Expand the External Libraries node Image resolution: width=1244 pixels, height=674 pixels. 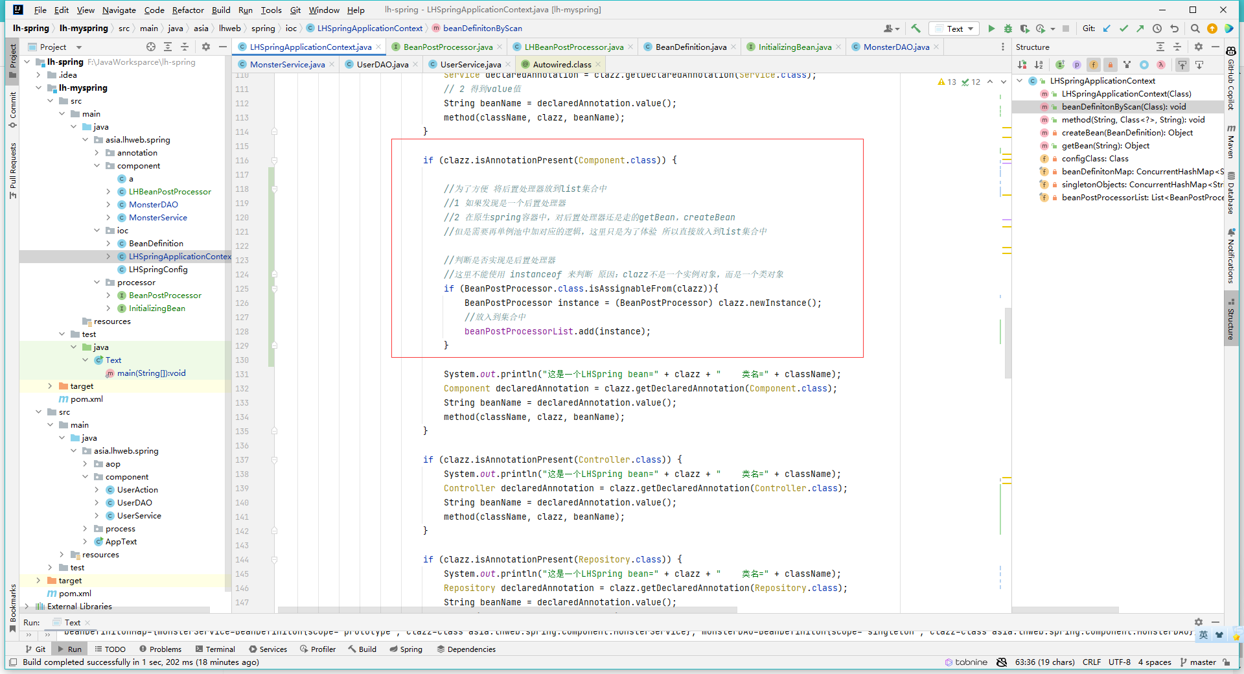coord(27,606)
